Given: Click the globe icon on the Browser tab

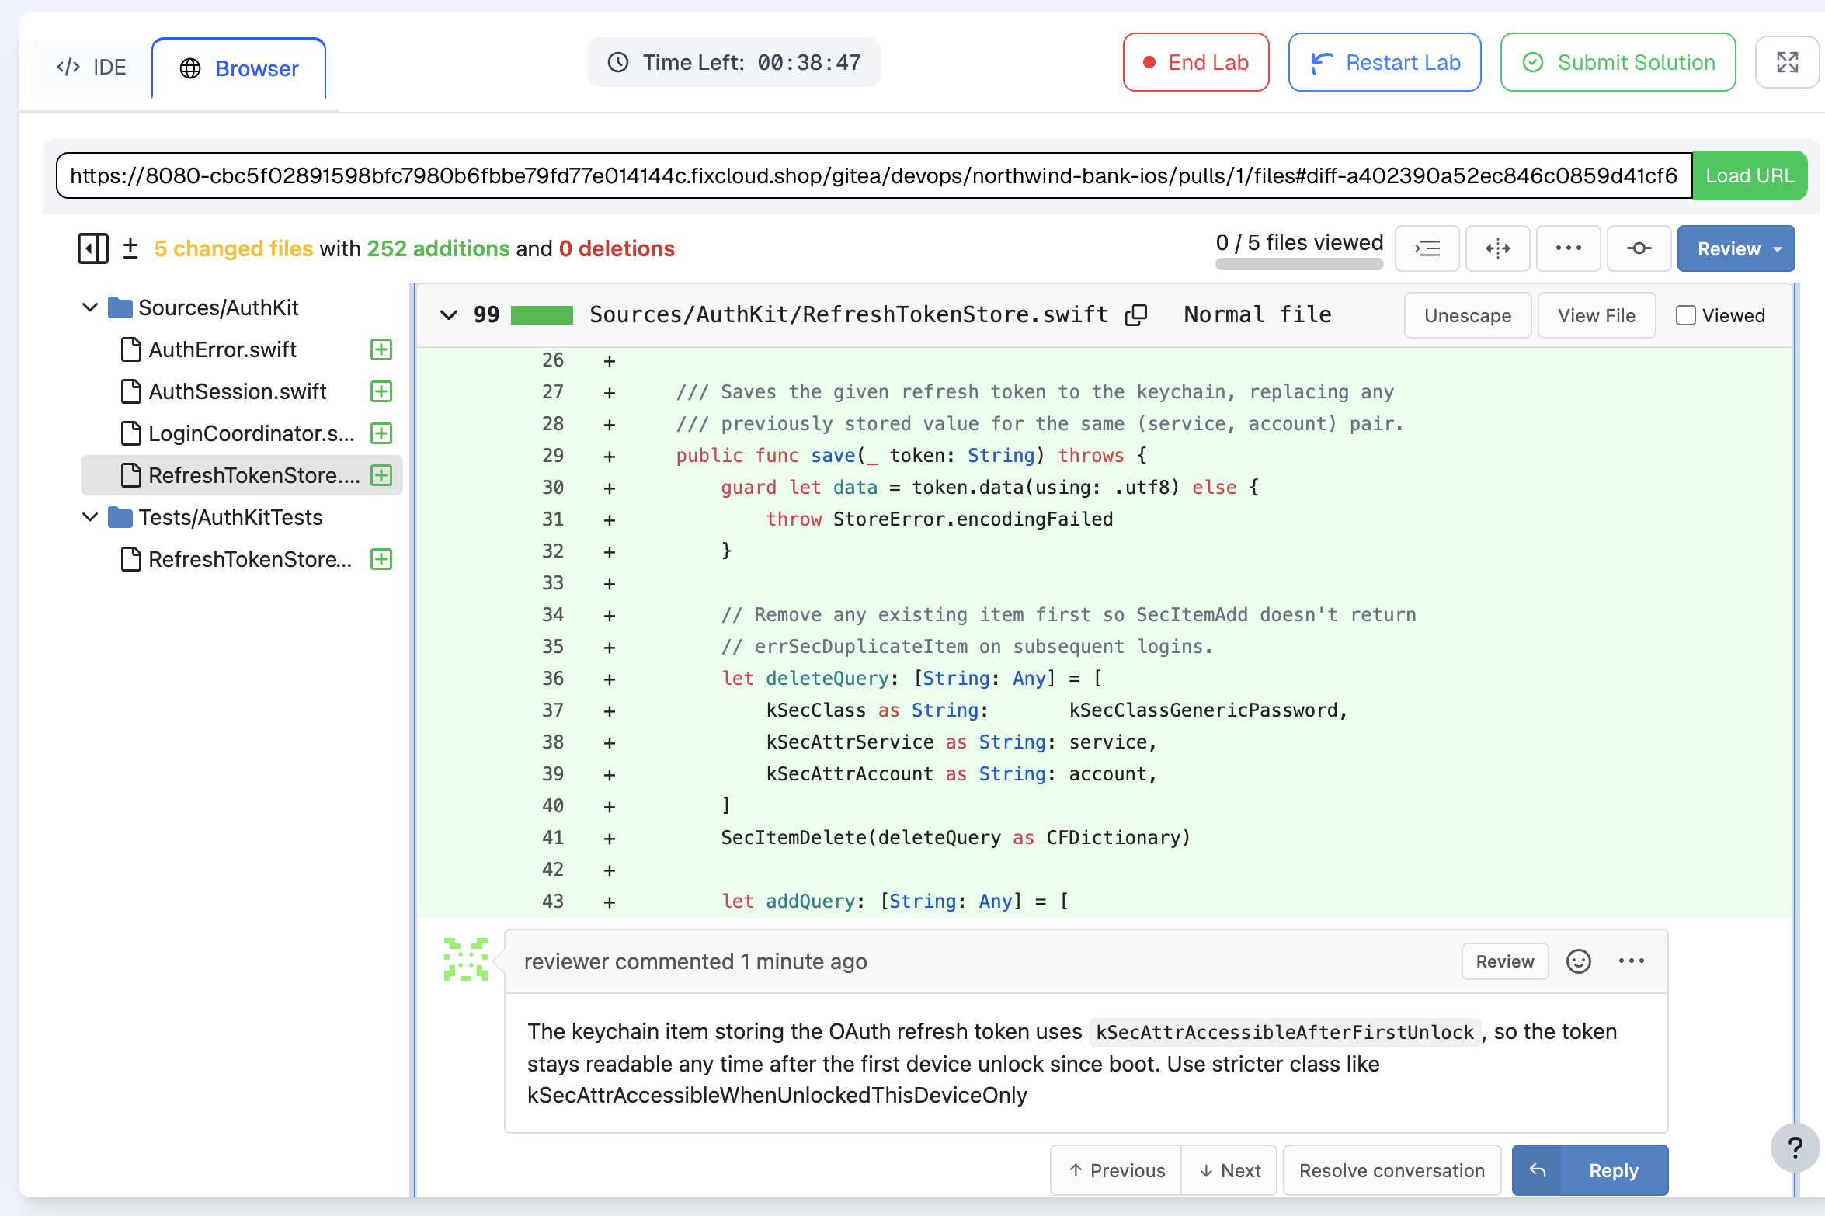Looking at the screenshot, I should point(190,69).
